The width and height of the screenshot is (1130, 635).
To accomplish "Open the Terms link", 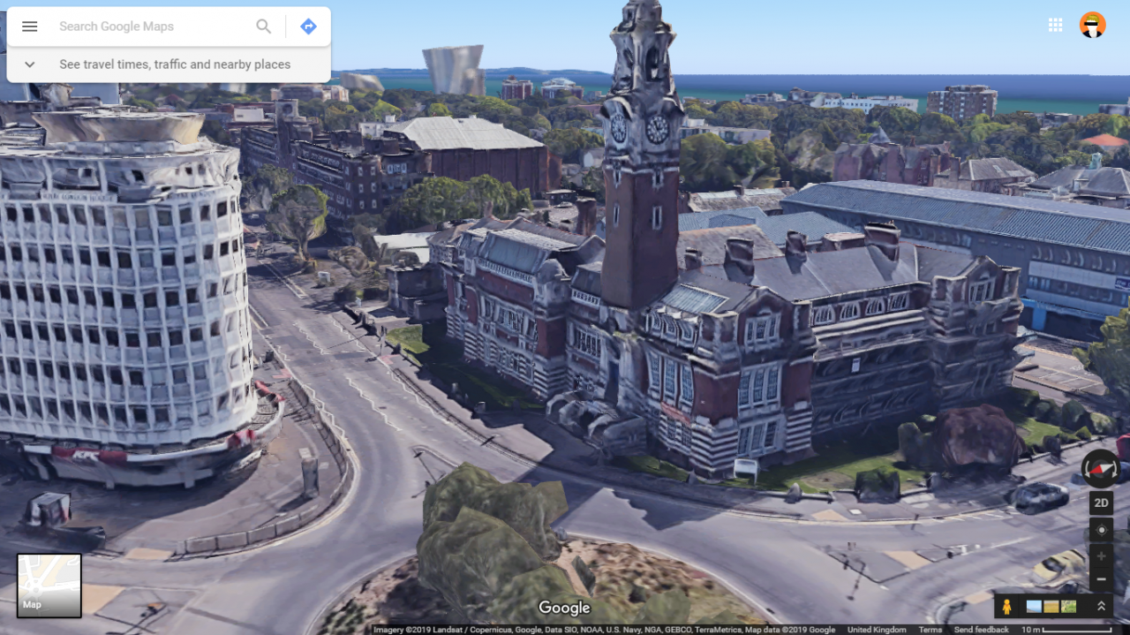I will click(930, 630).
